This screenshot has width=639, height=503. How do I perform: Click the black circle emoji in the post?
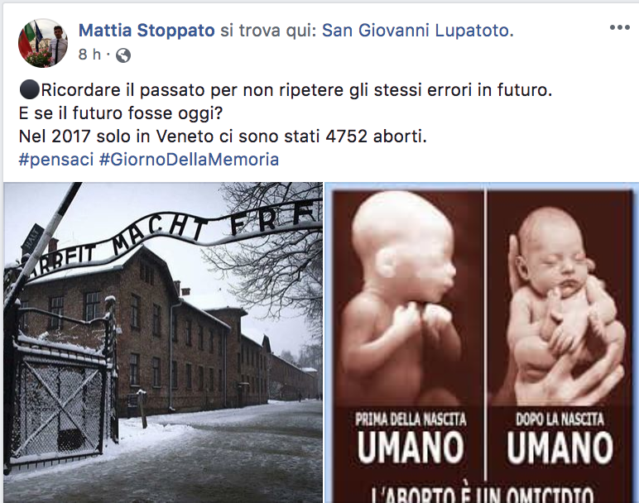[29, 89]
